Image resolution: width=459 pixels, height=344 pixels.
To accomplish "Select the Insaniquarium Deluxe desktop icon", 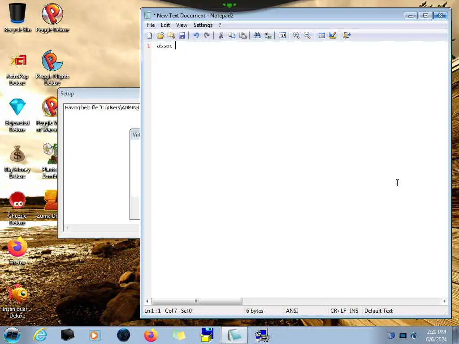I will [17, 301].
